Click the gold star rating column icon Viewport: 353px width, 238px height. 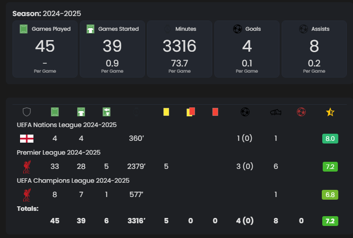pos(330,112)
